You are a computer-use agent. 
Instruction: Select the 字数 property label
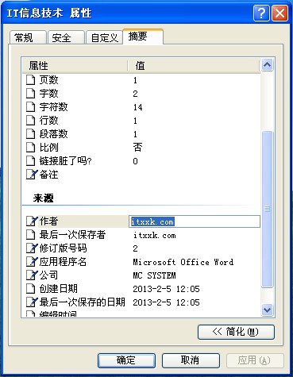(48, 93)
